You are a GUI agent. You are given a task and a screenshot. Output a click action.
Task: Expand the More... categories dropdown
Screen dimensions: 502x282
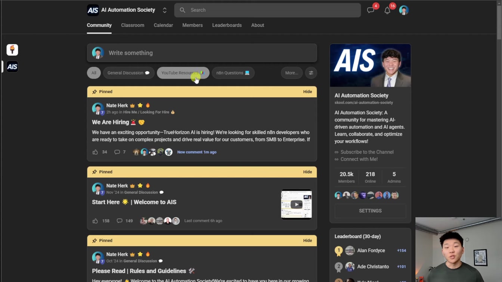tap(292, 73)
